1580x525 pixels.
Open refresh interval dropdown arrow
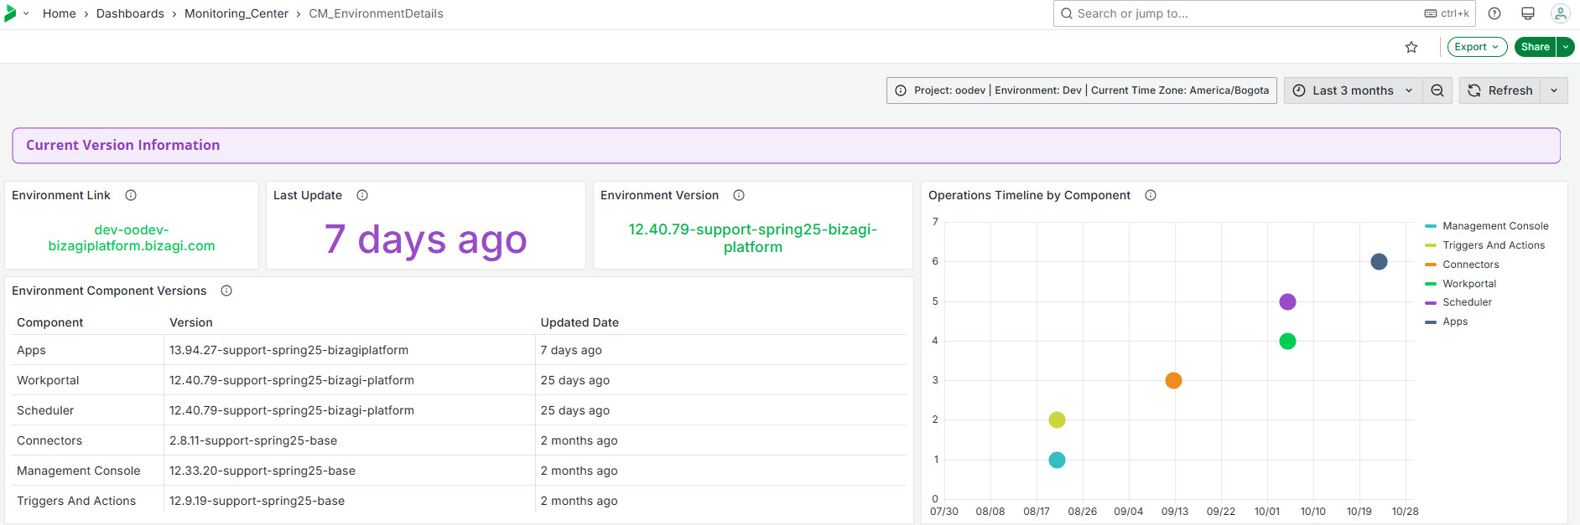(x=1554, y=90)
